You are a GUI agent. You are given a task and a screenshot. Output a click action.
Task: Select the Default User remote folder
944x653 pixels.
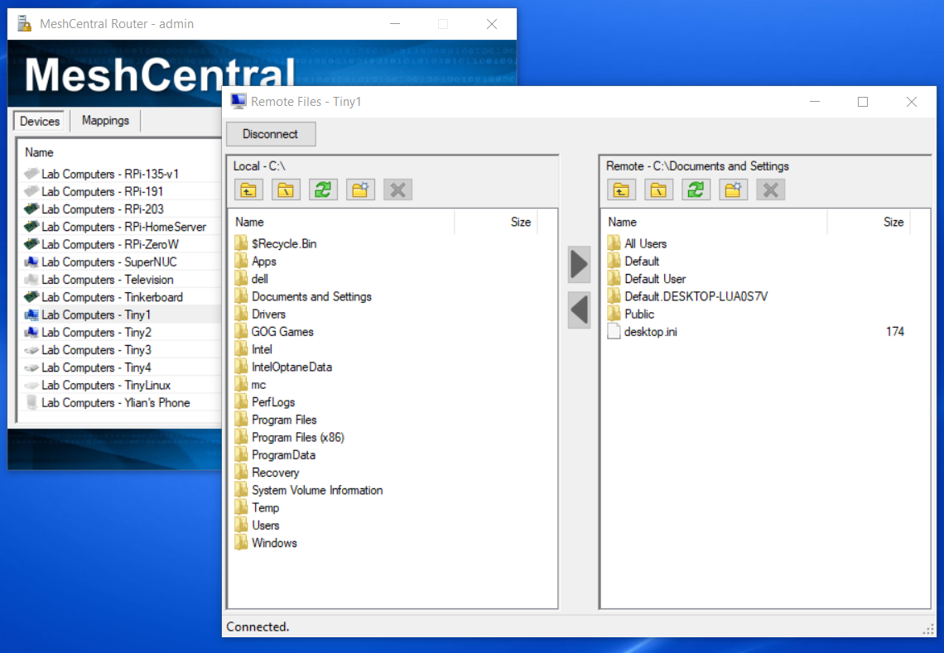[647, 279]
